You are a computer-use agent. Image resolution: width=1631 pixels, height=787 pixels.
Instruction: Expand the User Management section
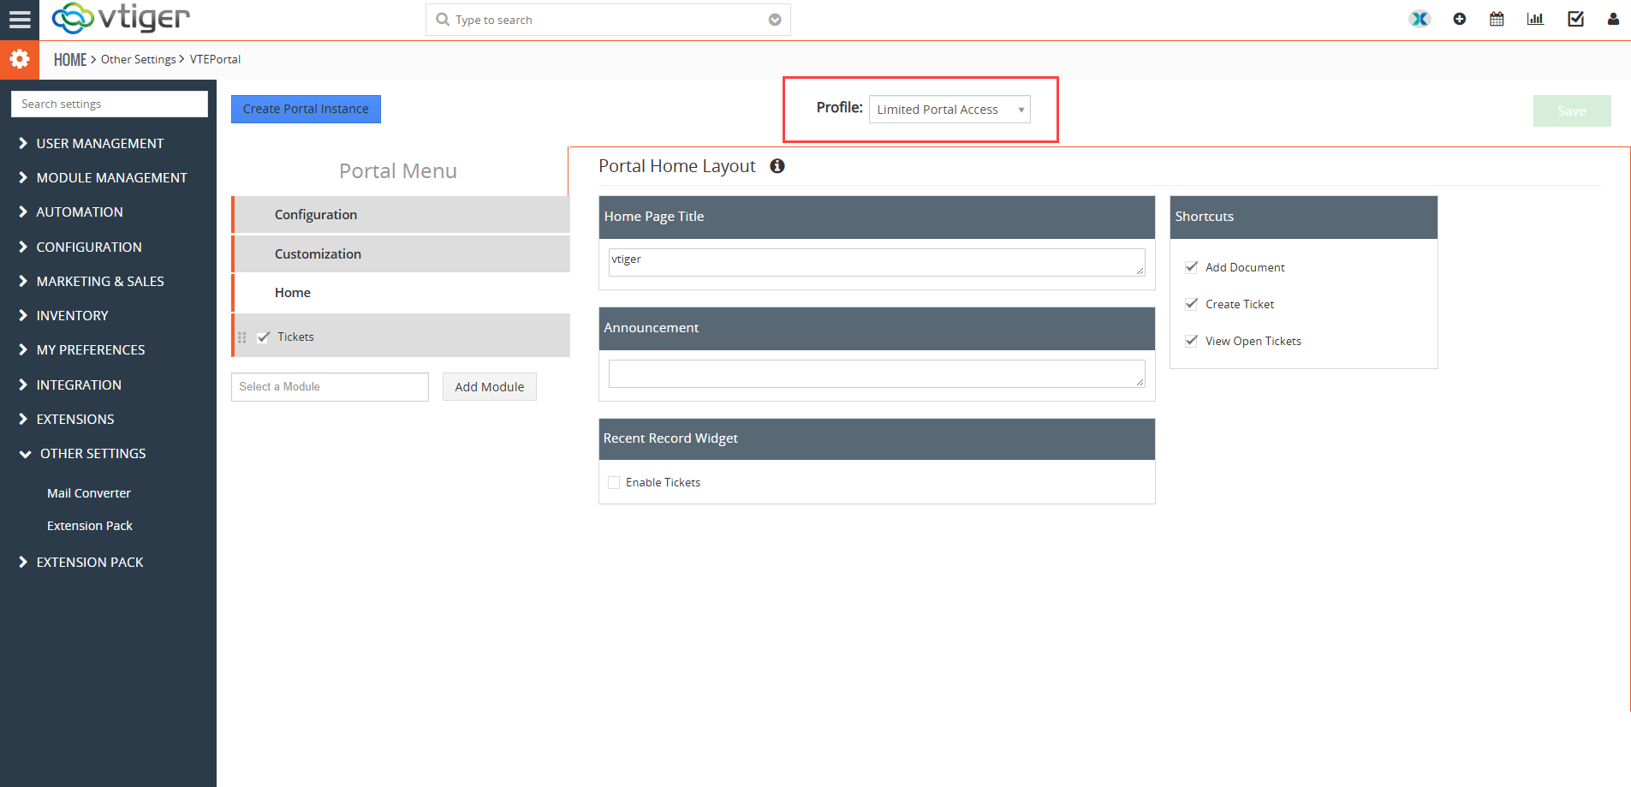coord(99,144)
